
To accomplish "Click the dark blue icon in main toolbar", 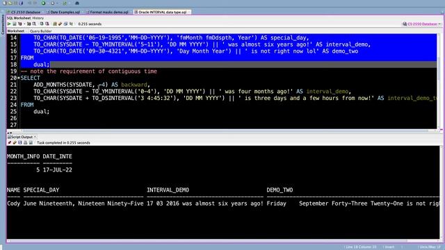I will point(77,3).
